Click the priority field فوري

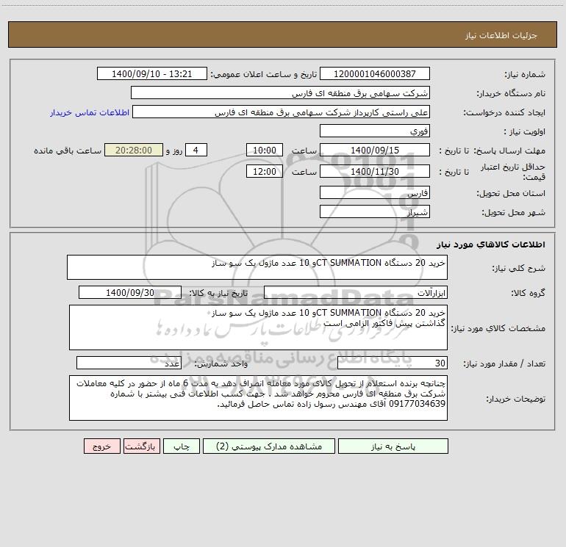tap(375, 131)
